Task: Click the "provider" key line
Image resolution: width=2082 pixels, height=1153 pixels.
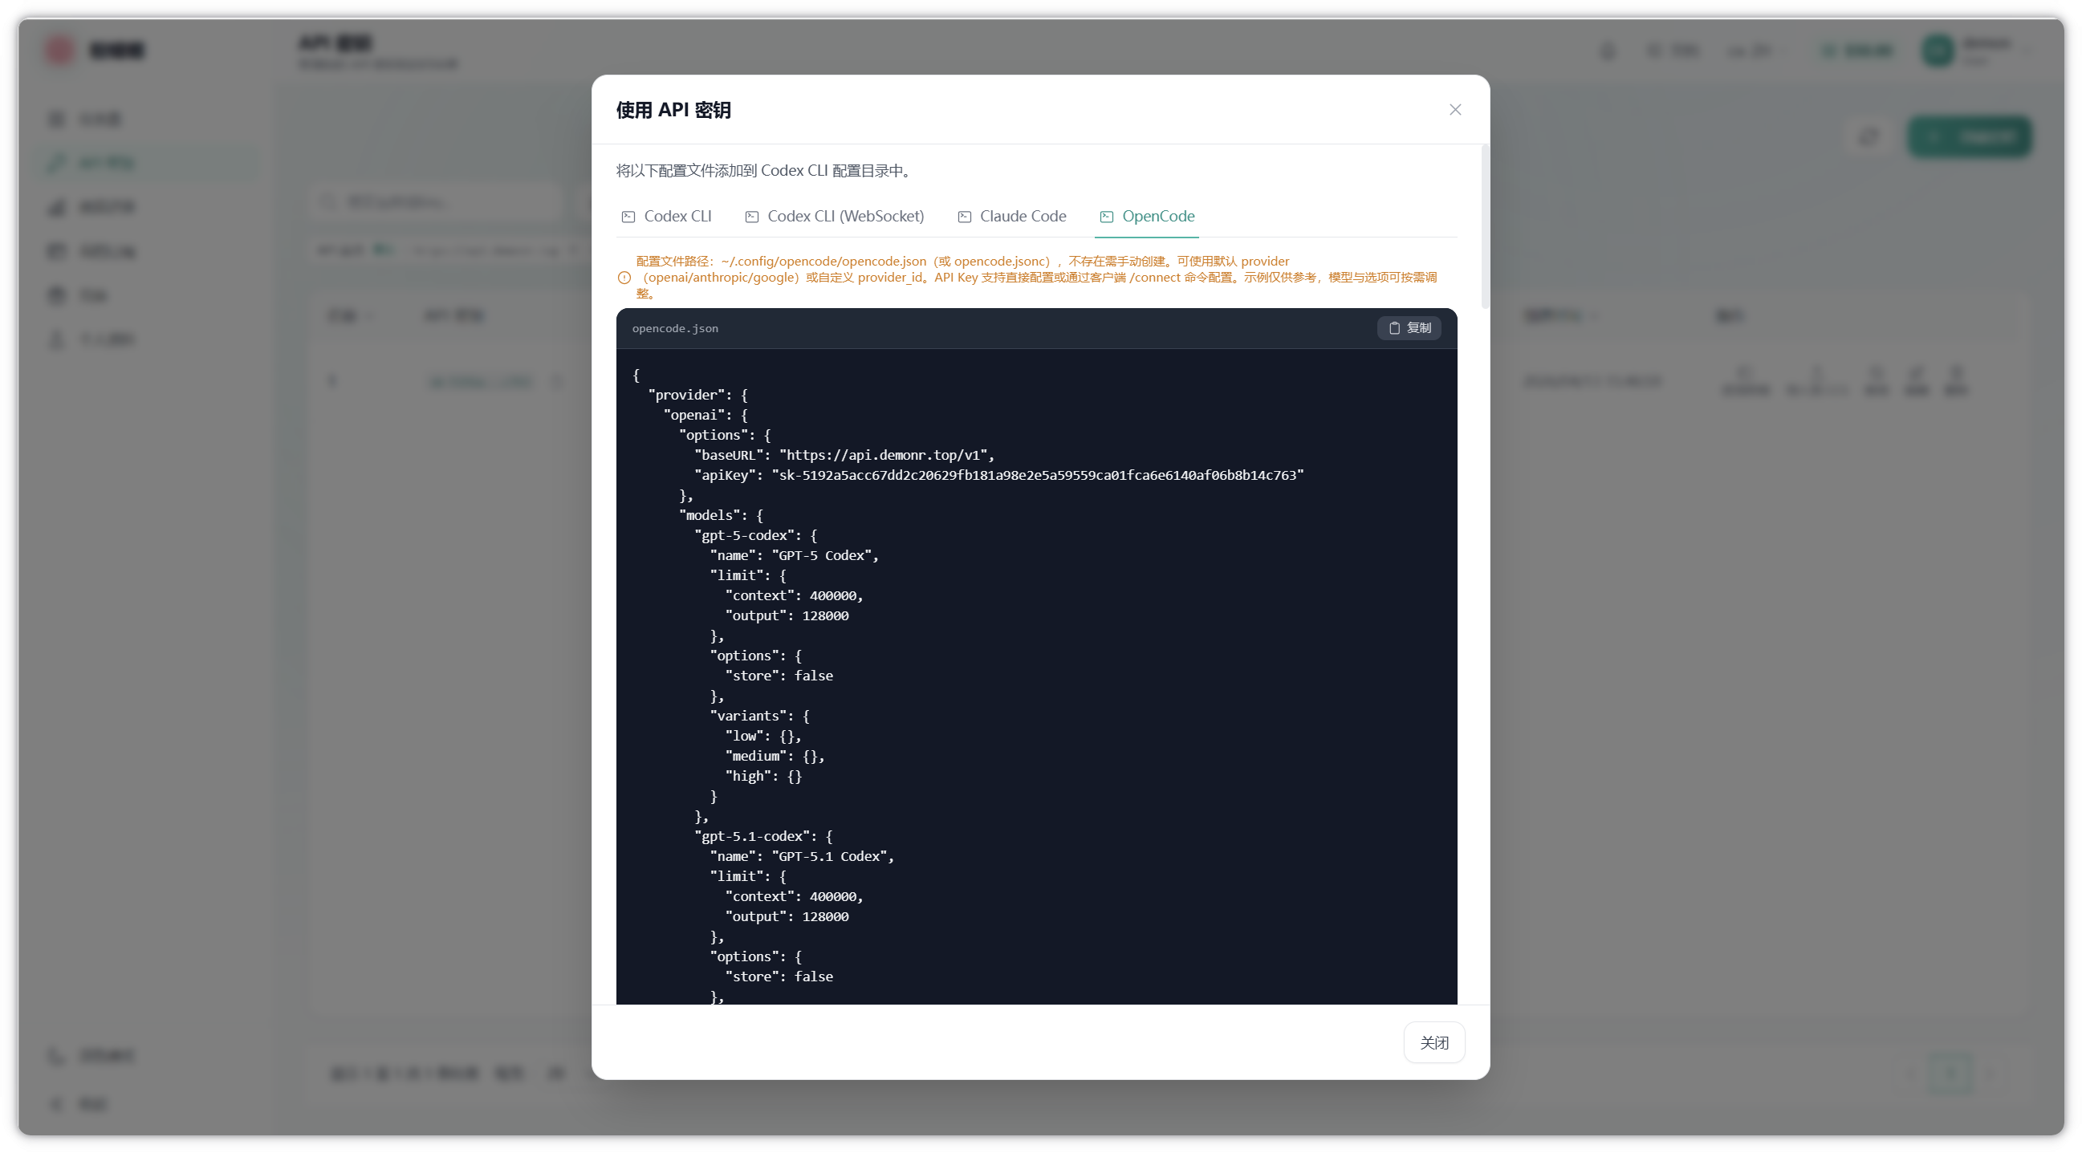Action: click(698, 395)
